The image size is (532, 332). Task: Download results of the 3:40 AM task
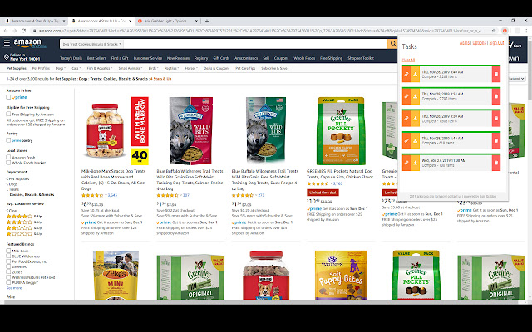pyautogui.click(x=415, y=74)
